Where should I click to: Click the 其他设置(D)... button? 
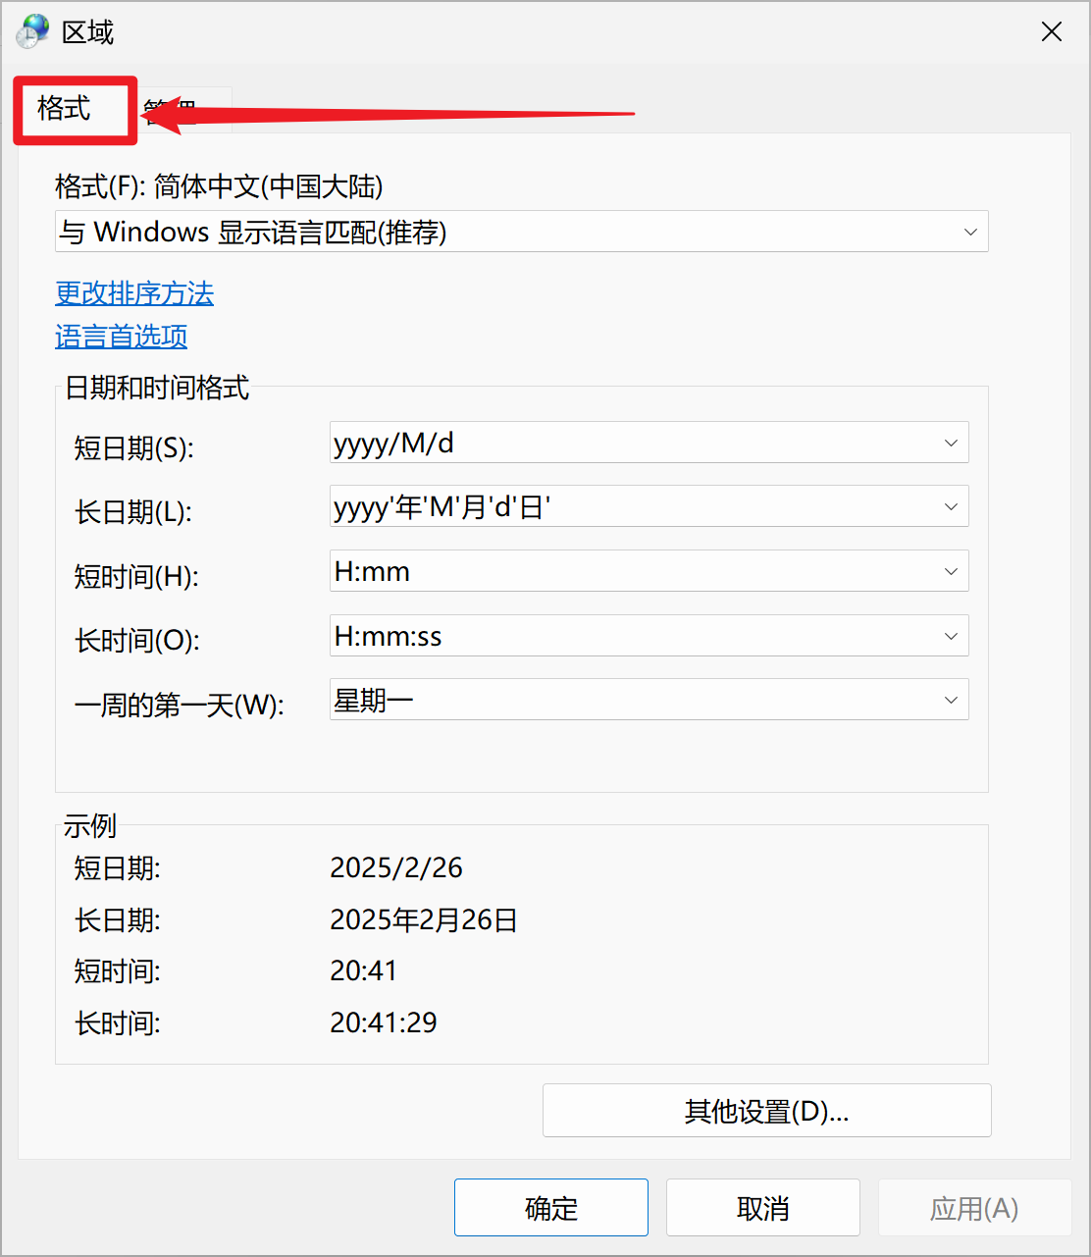coord(766,1110)
